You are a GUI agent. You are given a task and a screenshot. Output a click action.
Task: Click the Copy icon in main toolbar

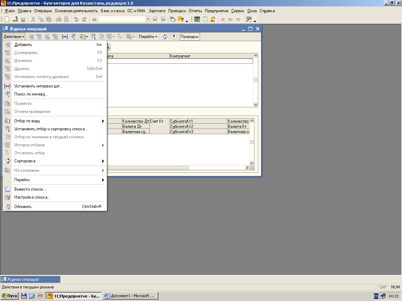[x=41, y=19]
